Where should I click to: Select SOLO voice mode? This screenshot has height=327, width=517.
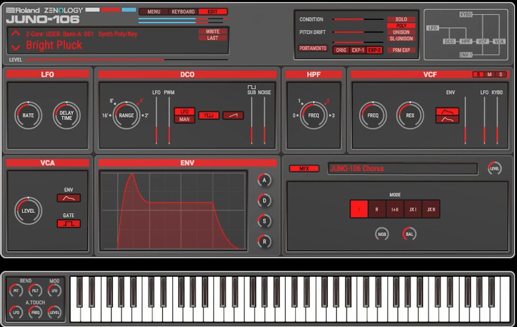401,19
